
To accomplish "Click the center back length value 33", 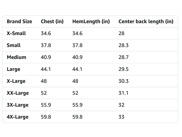I will [x=121, y=117].
